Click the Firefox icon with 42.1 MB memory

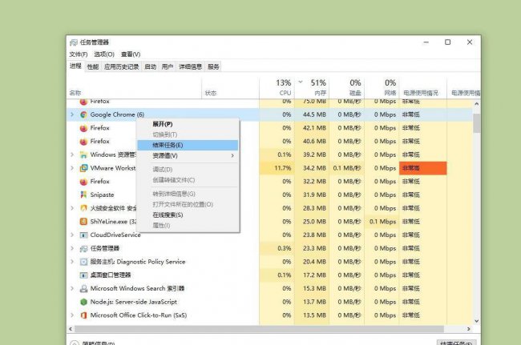click(83, 128)
